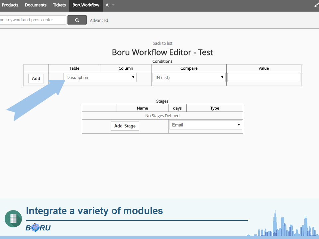Click the magnifier search button
Viewport: 319px width, 239px height.
pyautogui.click(x=77, y=20)
